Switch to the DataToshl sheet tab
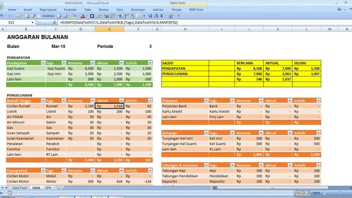The width and height of the screenshot is (352, 198). pyautogui.click(x=20, y=188)
